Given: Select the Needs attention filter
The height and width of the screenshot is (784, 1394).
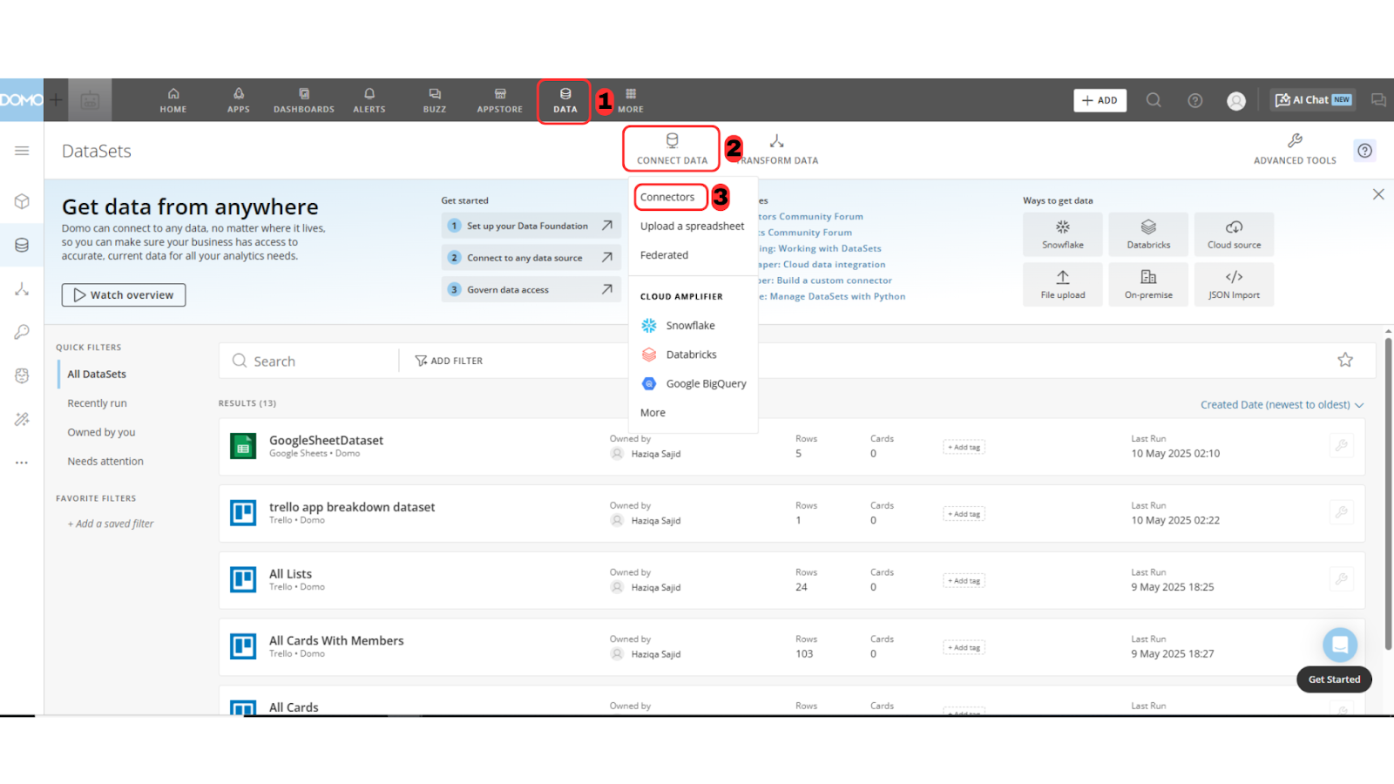Looking at the screenshot, I should tap(105, 462).
